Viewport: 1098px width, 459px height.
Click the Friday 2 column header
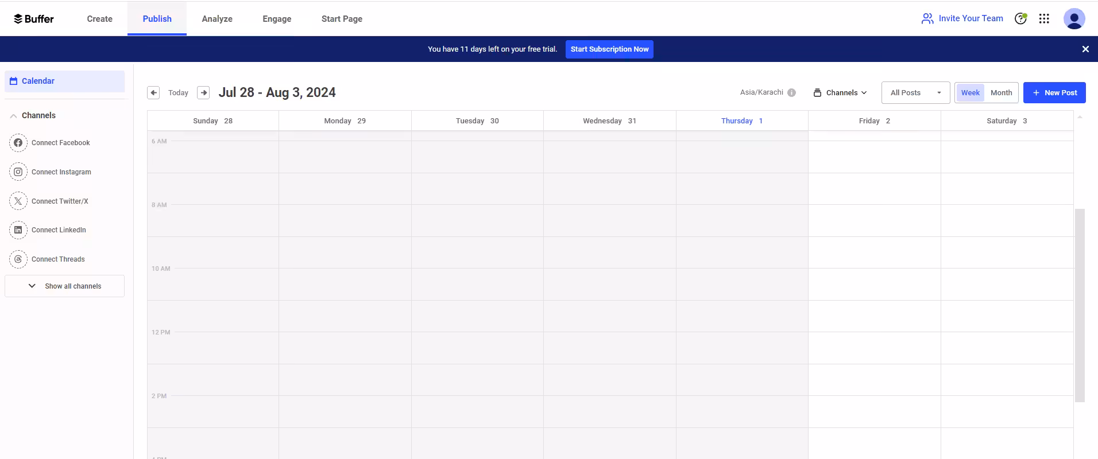[x=875, y=121]
